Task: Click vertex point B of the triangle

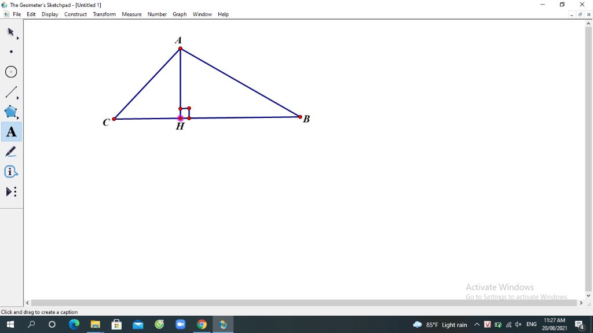Action: tap(301, 117)
